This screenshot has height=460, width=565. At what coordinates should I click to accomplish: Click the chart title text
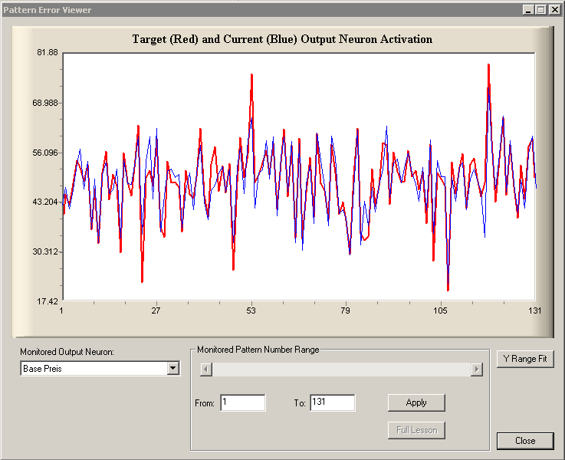click(282, 39)
